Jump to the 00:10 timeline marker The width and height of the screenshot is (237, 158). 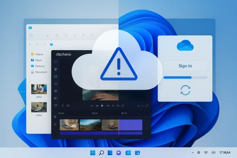[124, 113]
